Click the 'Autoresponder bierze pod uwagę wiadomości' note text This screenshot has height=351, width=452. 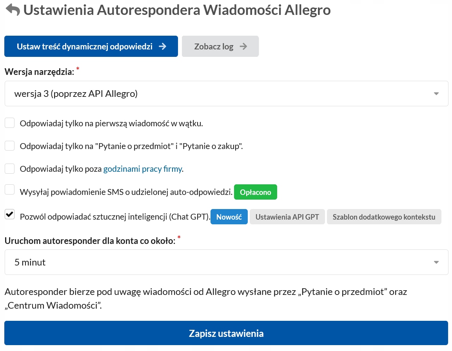pyautogui.click(x=206, y=298)
